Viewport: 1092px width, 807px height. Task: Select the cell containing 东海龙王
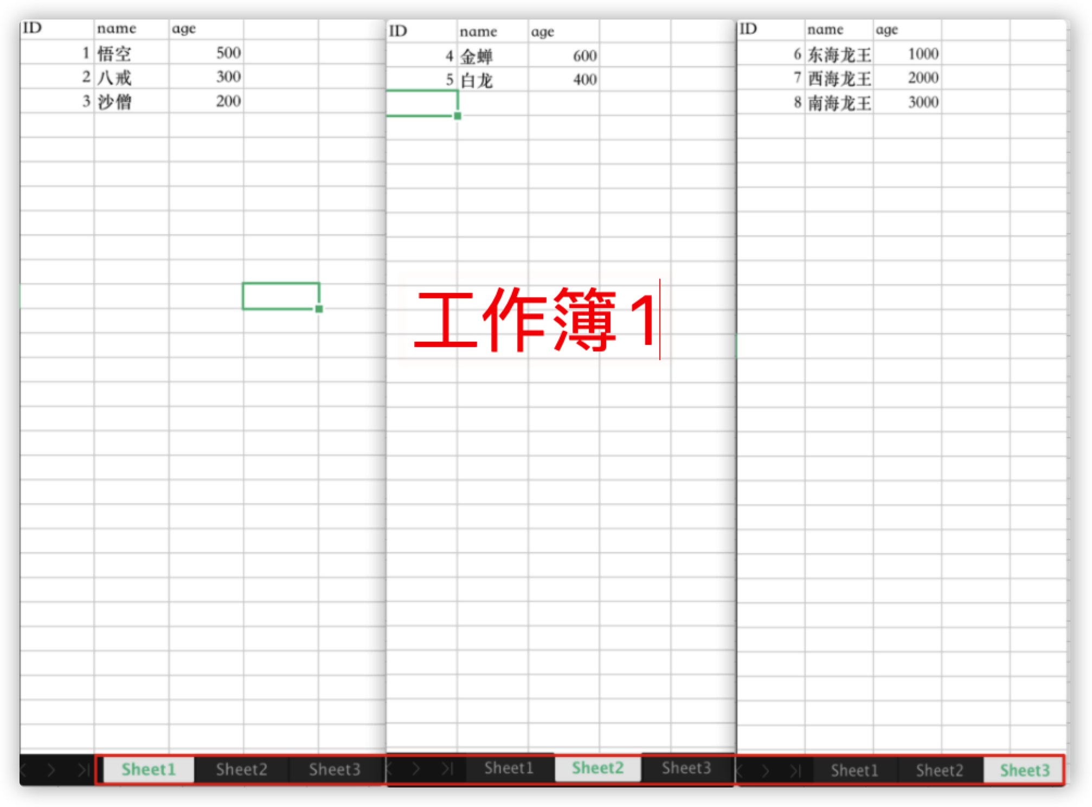pyautogui.click(x=839, y=55)
